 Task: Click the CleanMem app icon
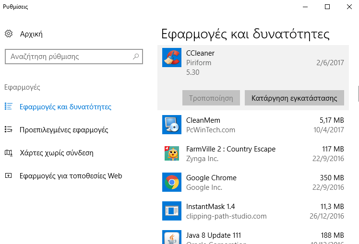coord(172,125)
